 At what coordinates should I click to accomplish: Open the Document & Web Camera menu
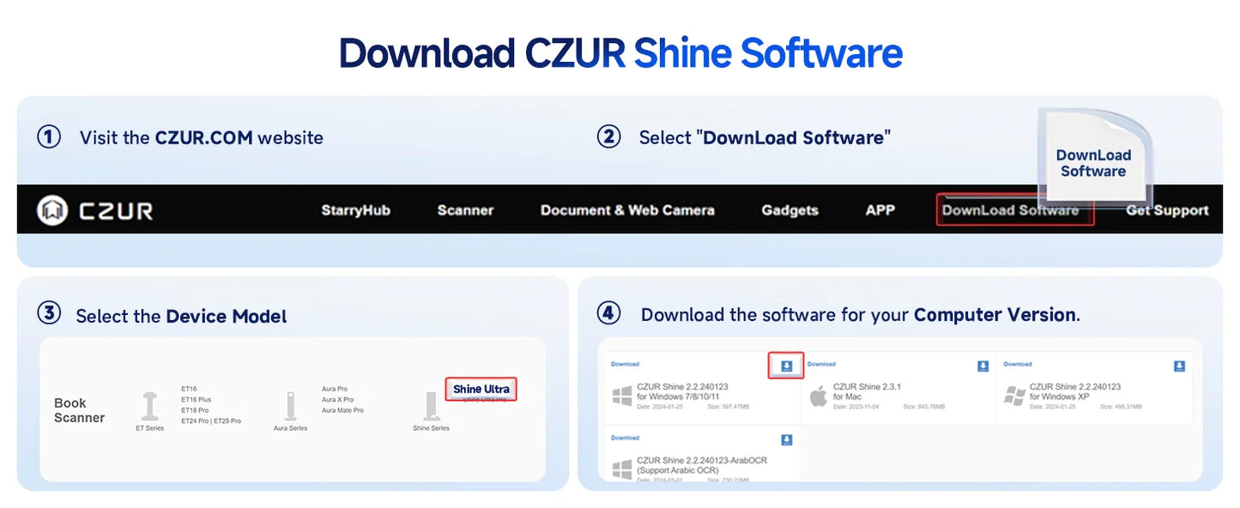627,209
